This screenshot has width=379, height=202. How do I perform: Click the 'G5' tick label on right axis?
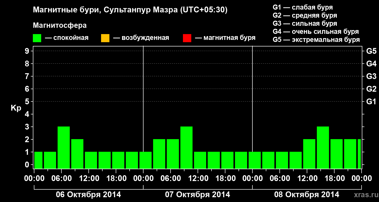(371, 51)
